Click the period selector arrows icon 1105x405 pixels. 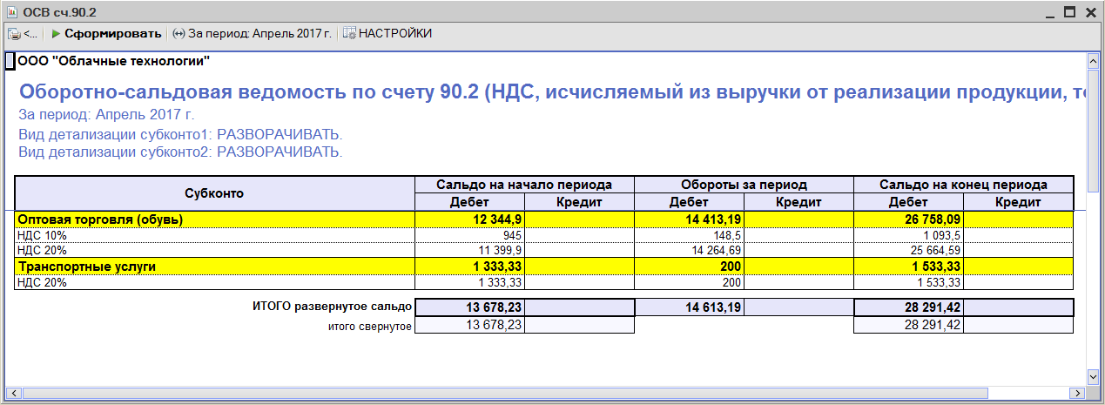point(179,34)
